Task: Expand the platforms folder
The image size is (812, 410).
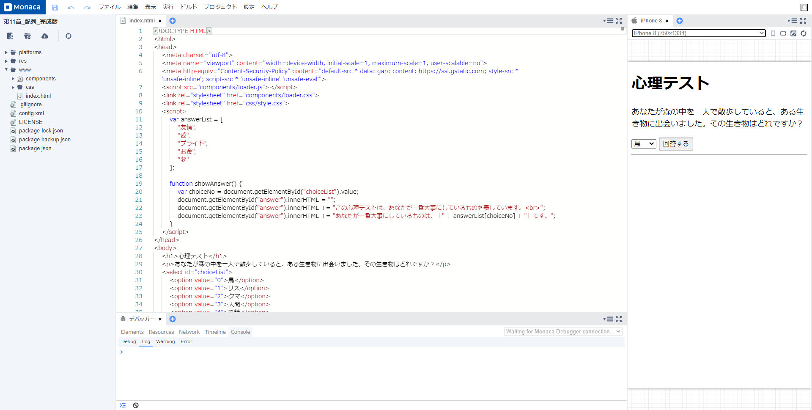Action: click(6, 52)
